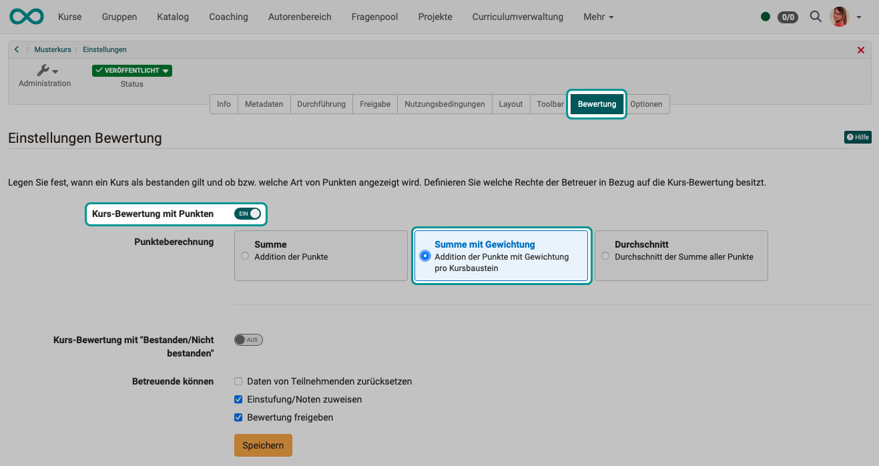Click the green status dot indicator
This screenshot has width=879, height=466.
766,17
